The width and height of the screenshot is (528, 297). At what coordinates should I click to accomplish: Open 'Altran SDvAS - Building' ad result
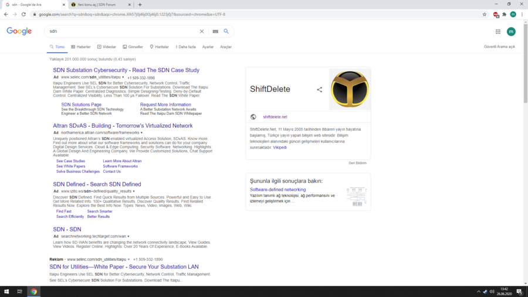[x=123, y=125]
